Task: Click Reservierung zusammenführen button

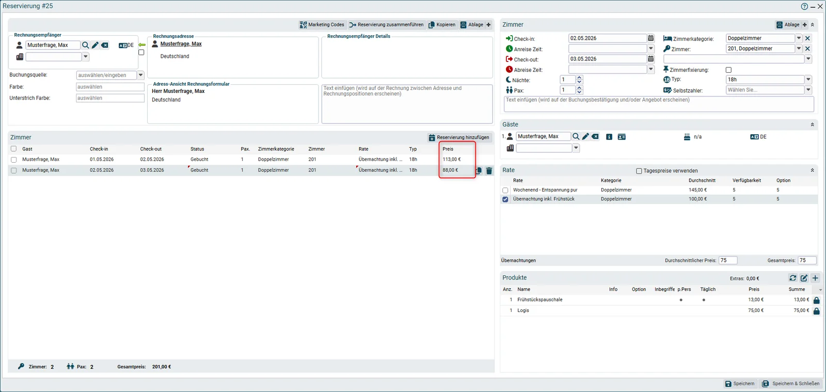Action: (386, 25)
